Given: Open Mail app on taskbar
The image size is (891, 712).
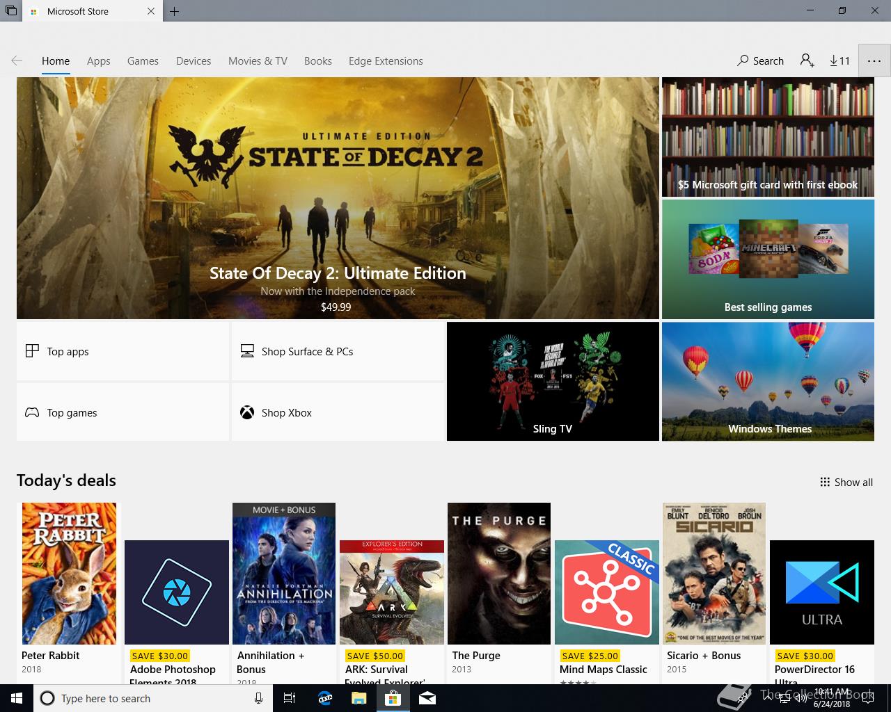Looking at the screenshot, I should [427, 698].
